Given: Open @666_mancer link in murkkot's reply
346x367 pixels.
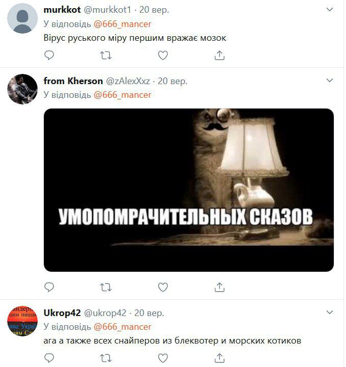Looking at the screenshot, I should pyautogui.click(x=122, y=24).
